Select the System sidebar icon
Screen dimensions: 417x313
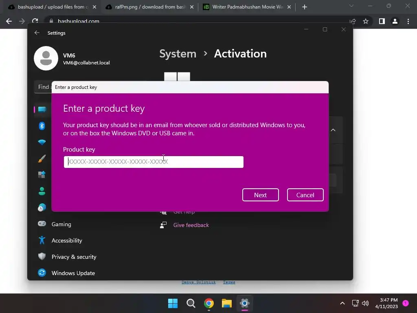[x=42, y=109]
